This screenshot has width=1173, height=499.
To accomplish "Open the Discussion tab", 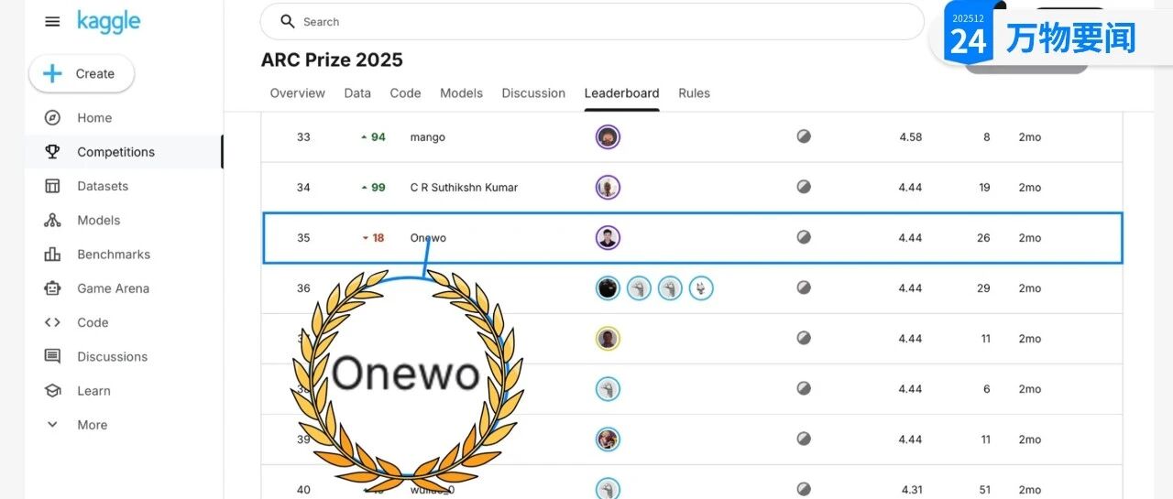I will (x=533, y=93).
